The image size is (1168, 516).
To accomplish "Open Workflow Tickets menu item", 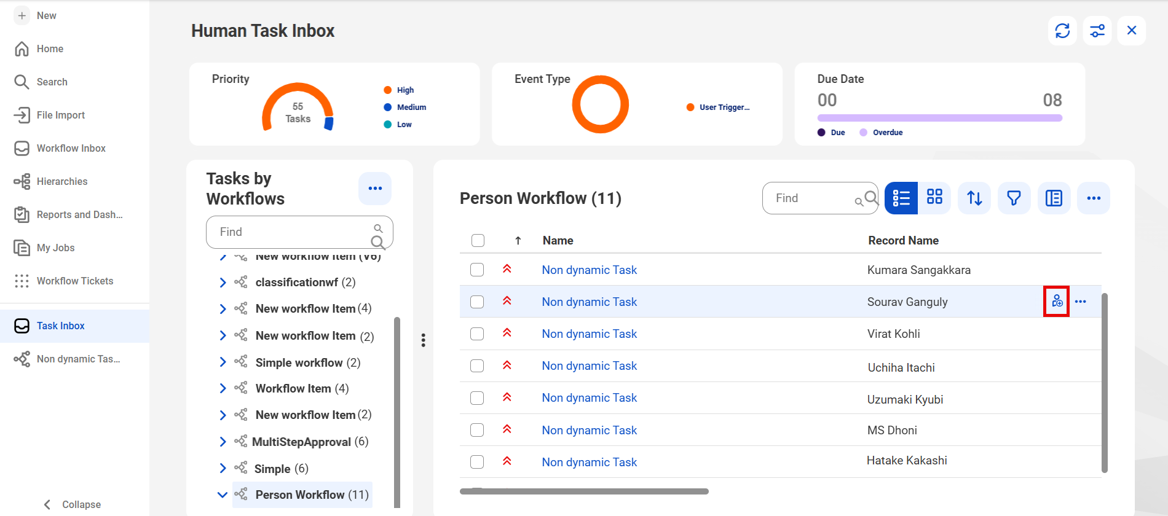I will [x=75, y=281].
